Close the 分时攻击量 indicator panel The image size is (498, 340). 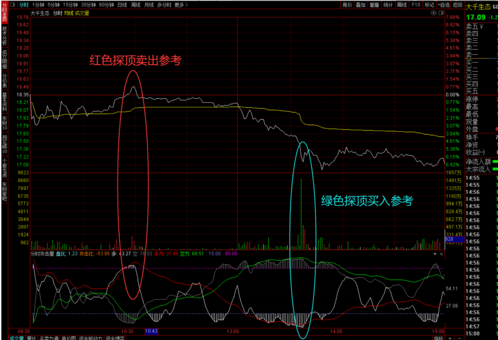[x=441, y=254]
